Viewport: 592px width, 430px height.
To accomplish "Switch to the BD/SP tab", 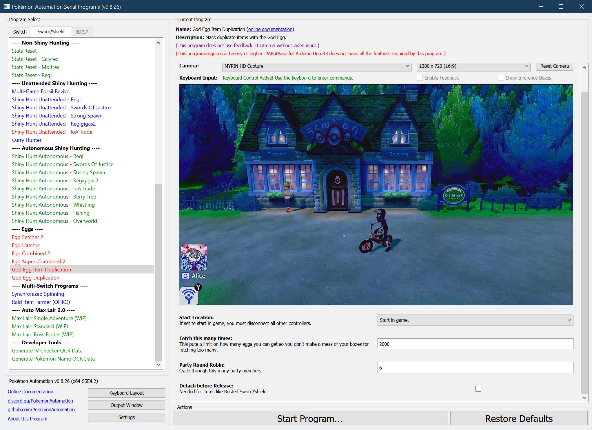I will pyautogui.click(x=81, y=32).
